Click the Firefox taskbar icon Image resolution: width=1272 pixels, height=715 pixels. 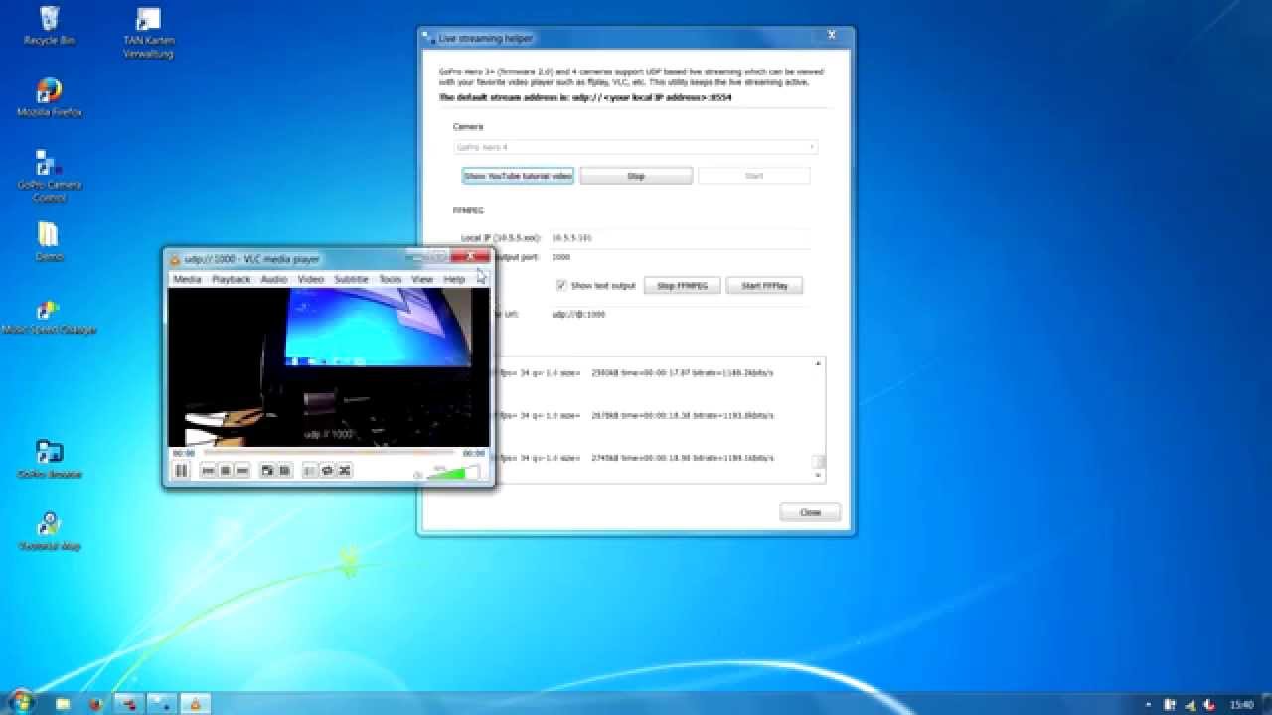pos(95,704)
